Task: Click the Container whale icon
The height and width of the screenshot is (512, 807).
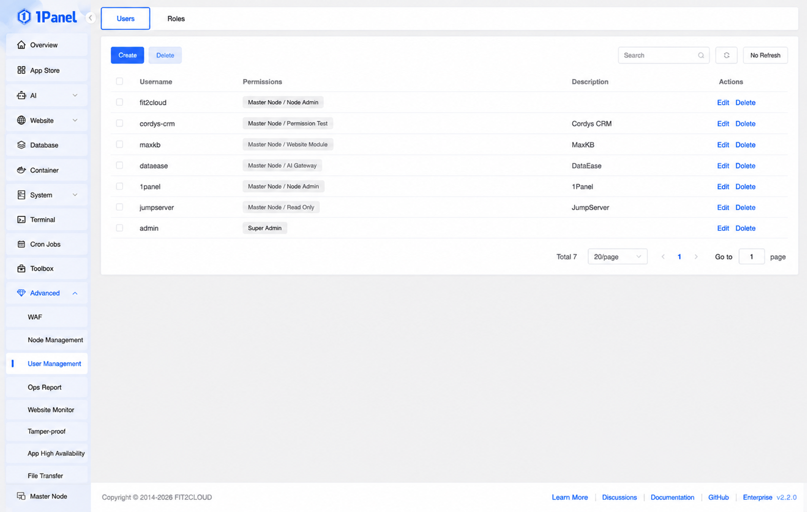Action: [21, 170]
